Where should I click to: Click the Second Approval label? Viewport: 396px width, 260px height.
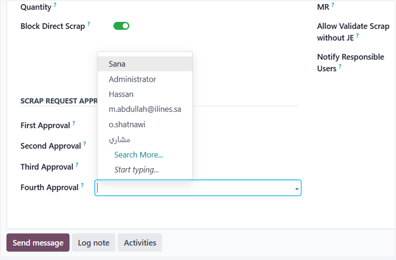51,146
